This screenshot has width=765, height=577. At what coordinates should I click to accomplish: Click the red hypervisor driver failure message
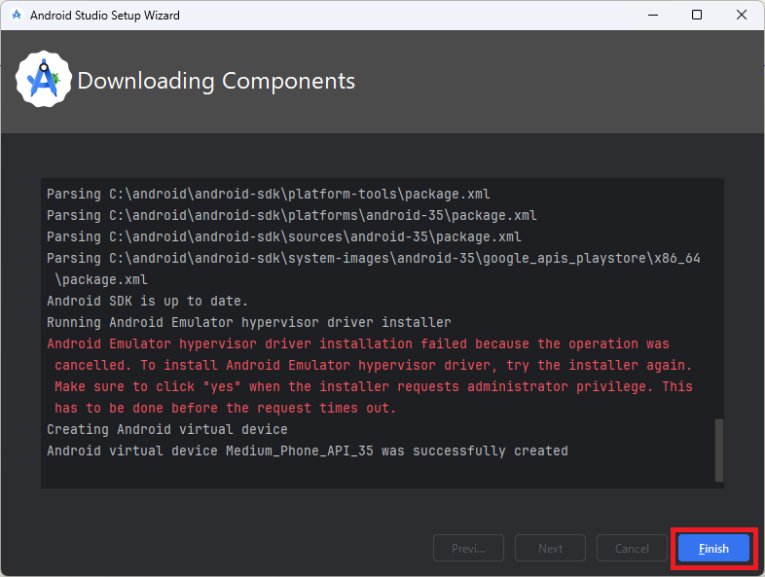click(x=370, y=376)
